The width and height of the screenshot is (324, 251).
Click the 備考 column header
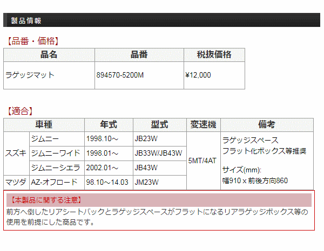[267, 124]
